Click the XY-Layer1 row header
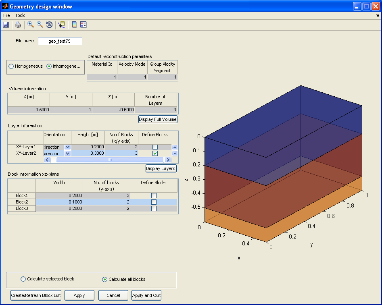 pyautogui.click(x=26, y=147)
